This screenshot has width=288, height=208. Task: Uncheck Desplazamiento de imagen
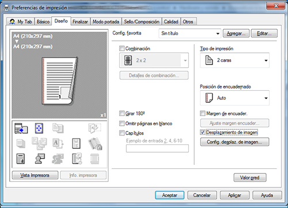coord(203,132)
